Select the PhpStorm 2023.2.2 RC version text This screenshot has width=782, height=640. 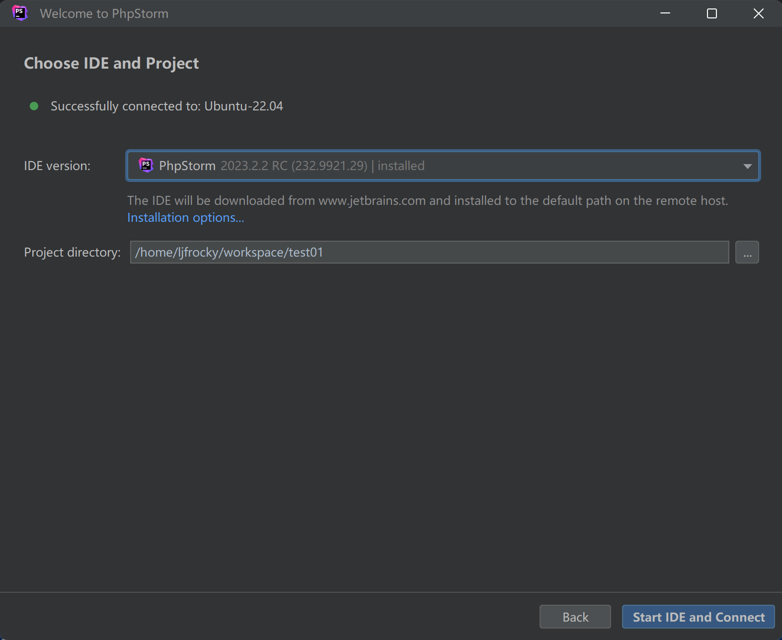[263, 166]
